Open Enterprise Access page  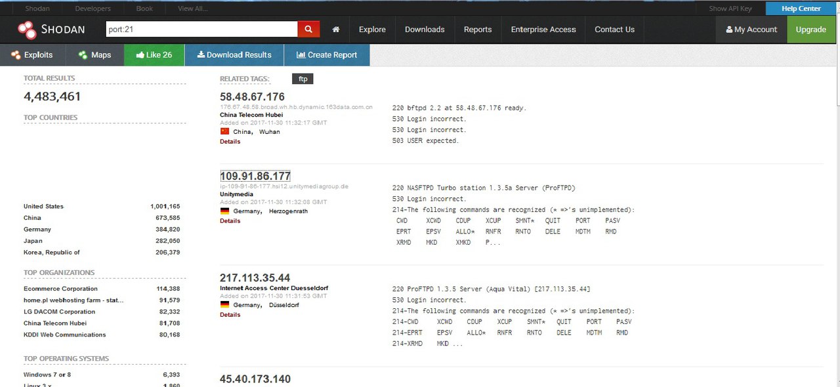543,30
